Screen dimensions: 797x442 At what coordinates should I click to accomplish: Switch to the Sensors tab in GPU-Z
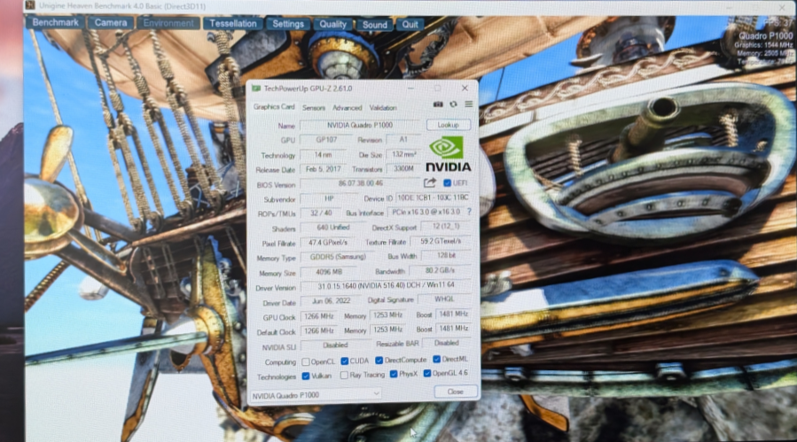click(313, 108)
